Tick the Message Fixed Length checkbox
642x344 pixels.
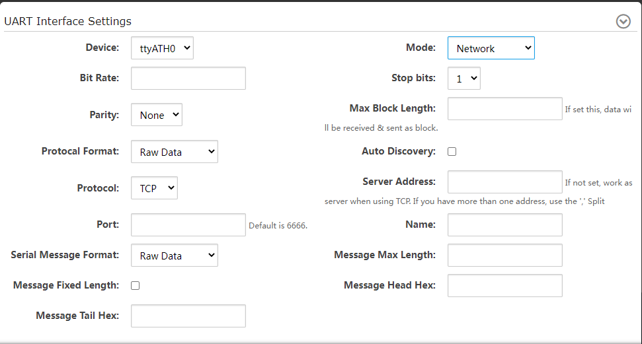[136, 285]
